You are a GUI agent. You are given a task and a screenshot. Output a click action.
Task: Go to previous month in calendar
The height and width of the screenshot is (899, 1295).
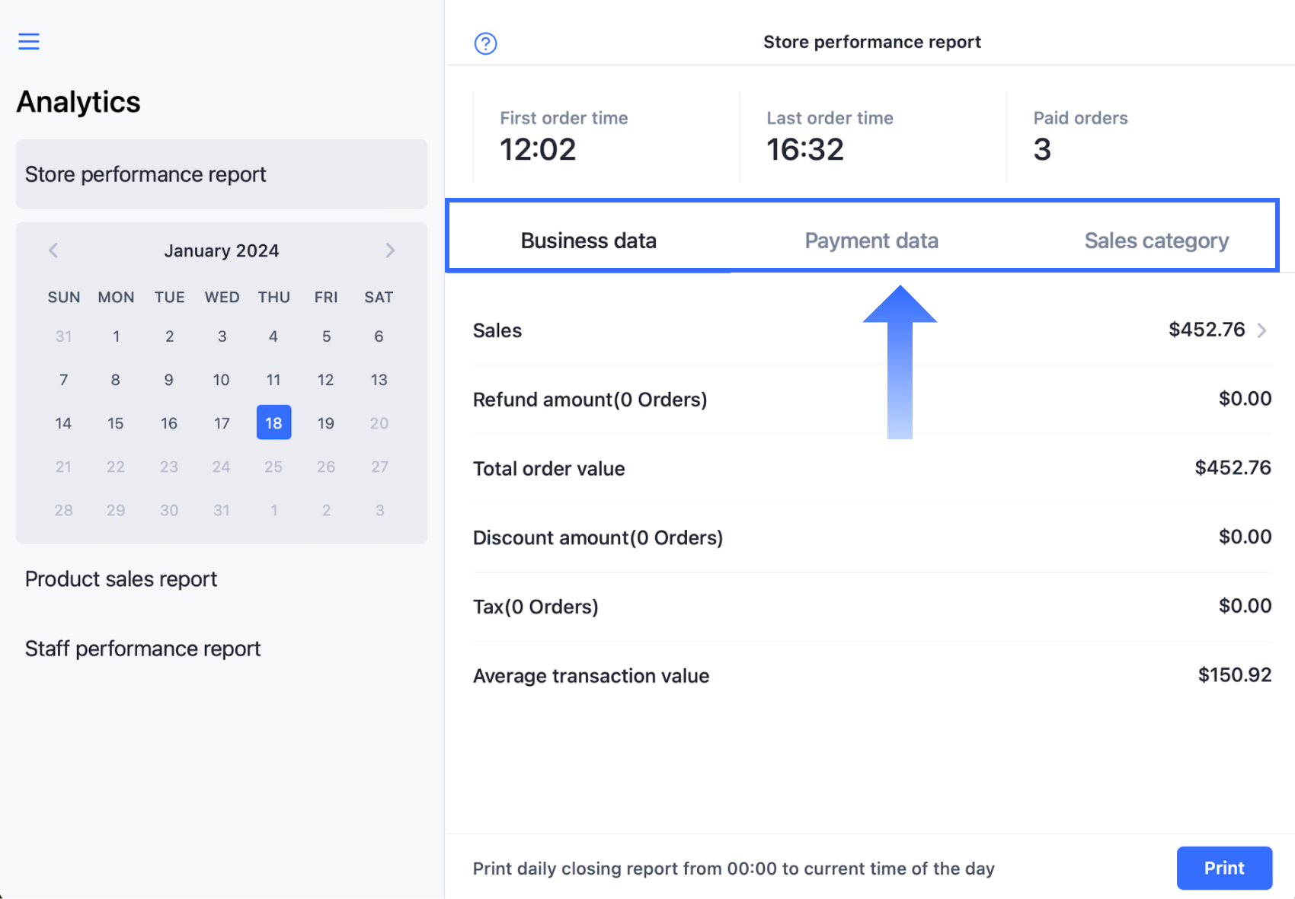click(53, 250)
